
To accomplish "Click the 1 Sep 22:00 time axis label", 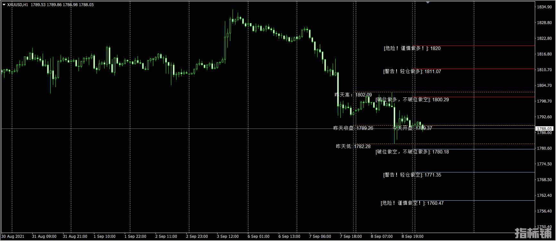I will (x=135, y=237).
